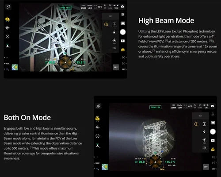The width and height of the screenshot is (221, 177).
Task: Toggle the orange headlight beam icon in the High Beam panel
Action: click(x=106, y=24)
